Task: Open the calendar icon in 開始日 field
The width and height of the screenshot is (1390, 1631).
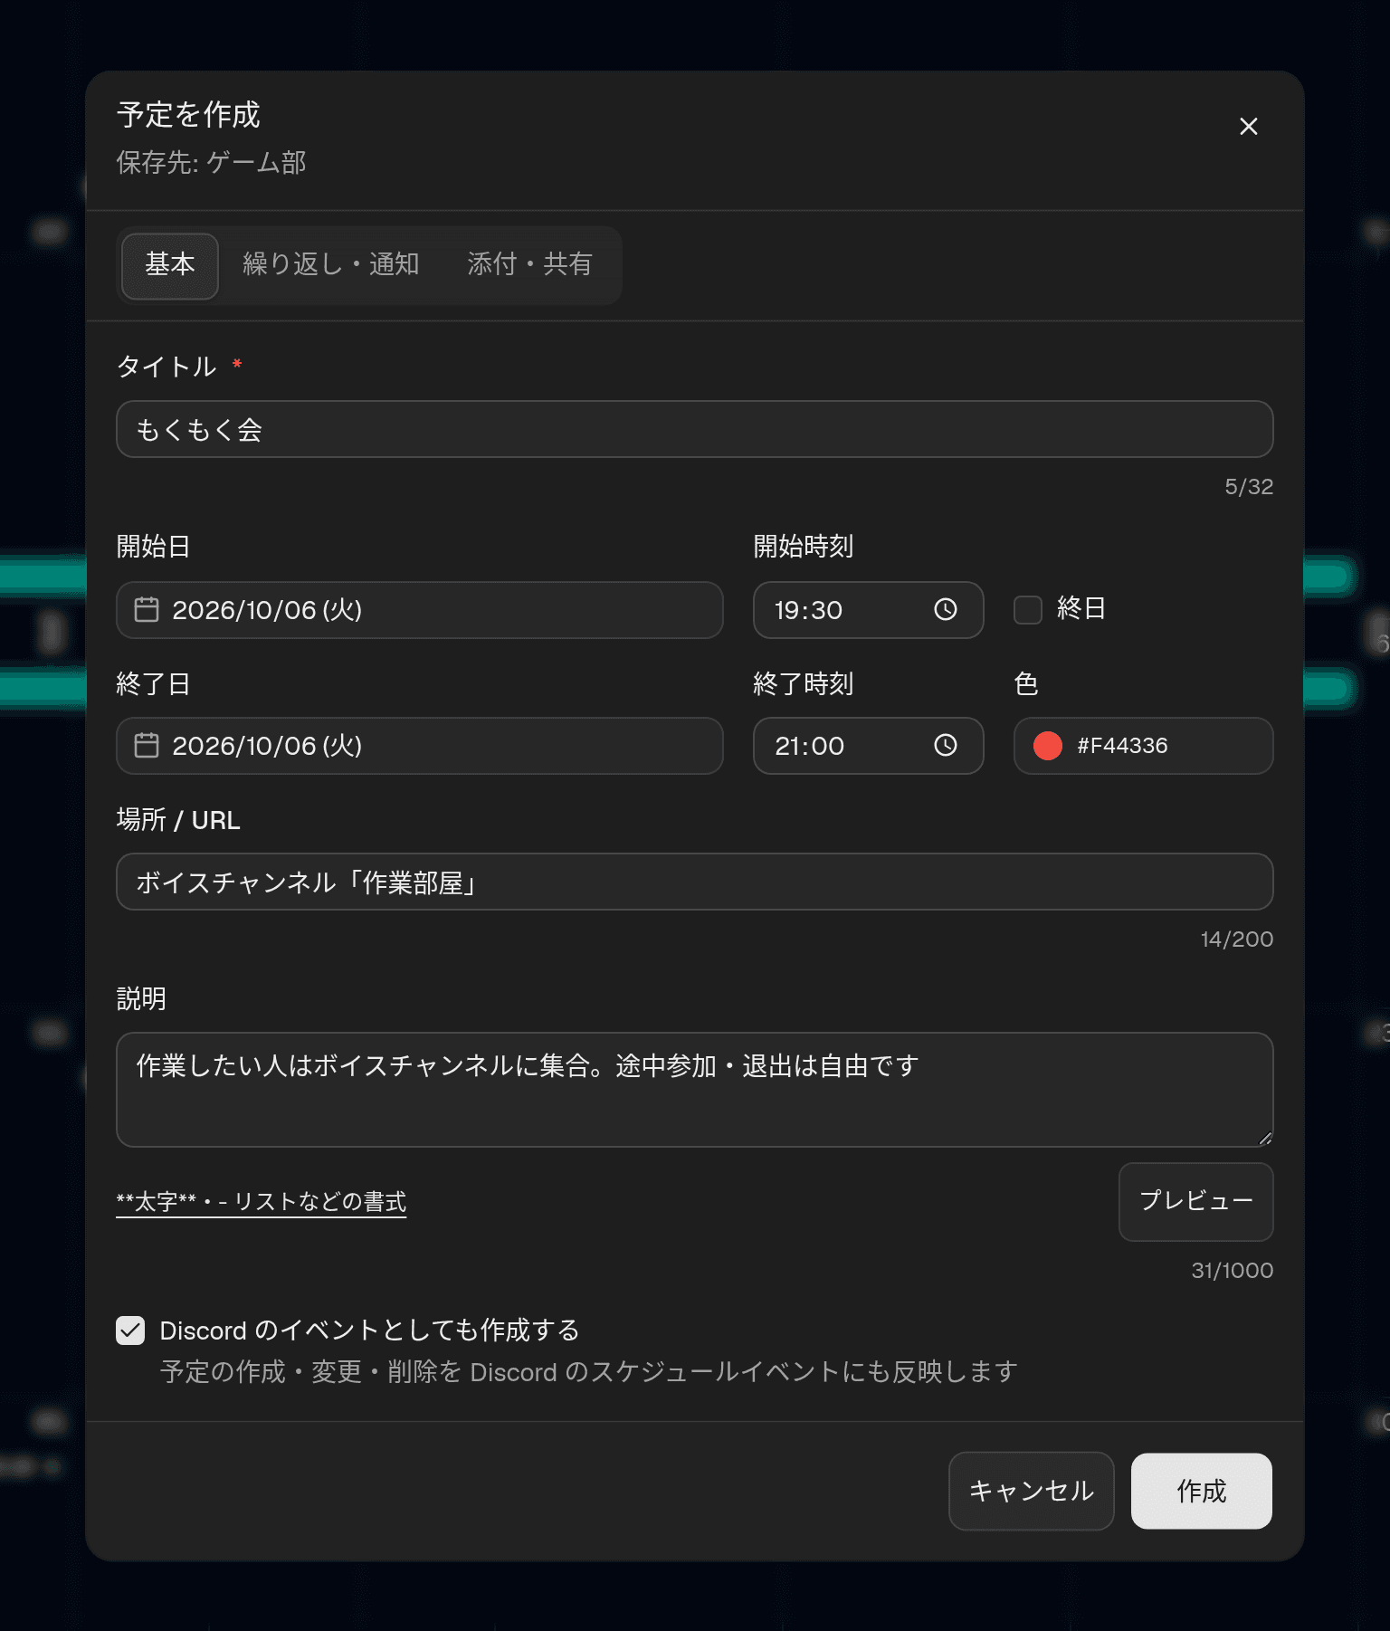Action: 147,610
